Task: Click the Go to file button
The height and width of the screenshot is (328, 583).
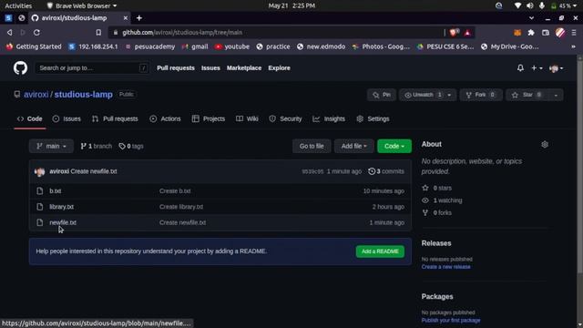Action: point(312,146)
